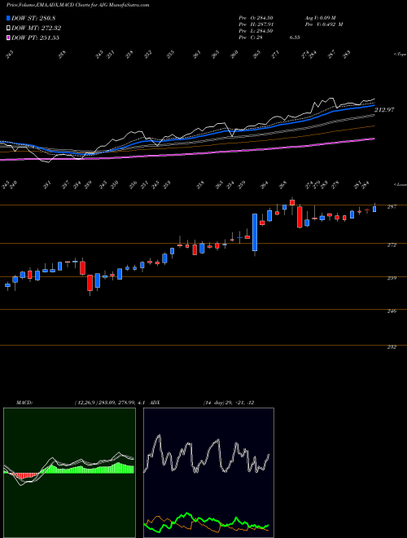Screen dimensions: 407x538
Task: Click the white DOW MT legend swatch
Action: (x=9, y=29)
